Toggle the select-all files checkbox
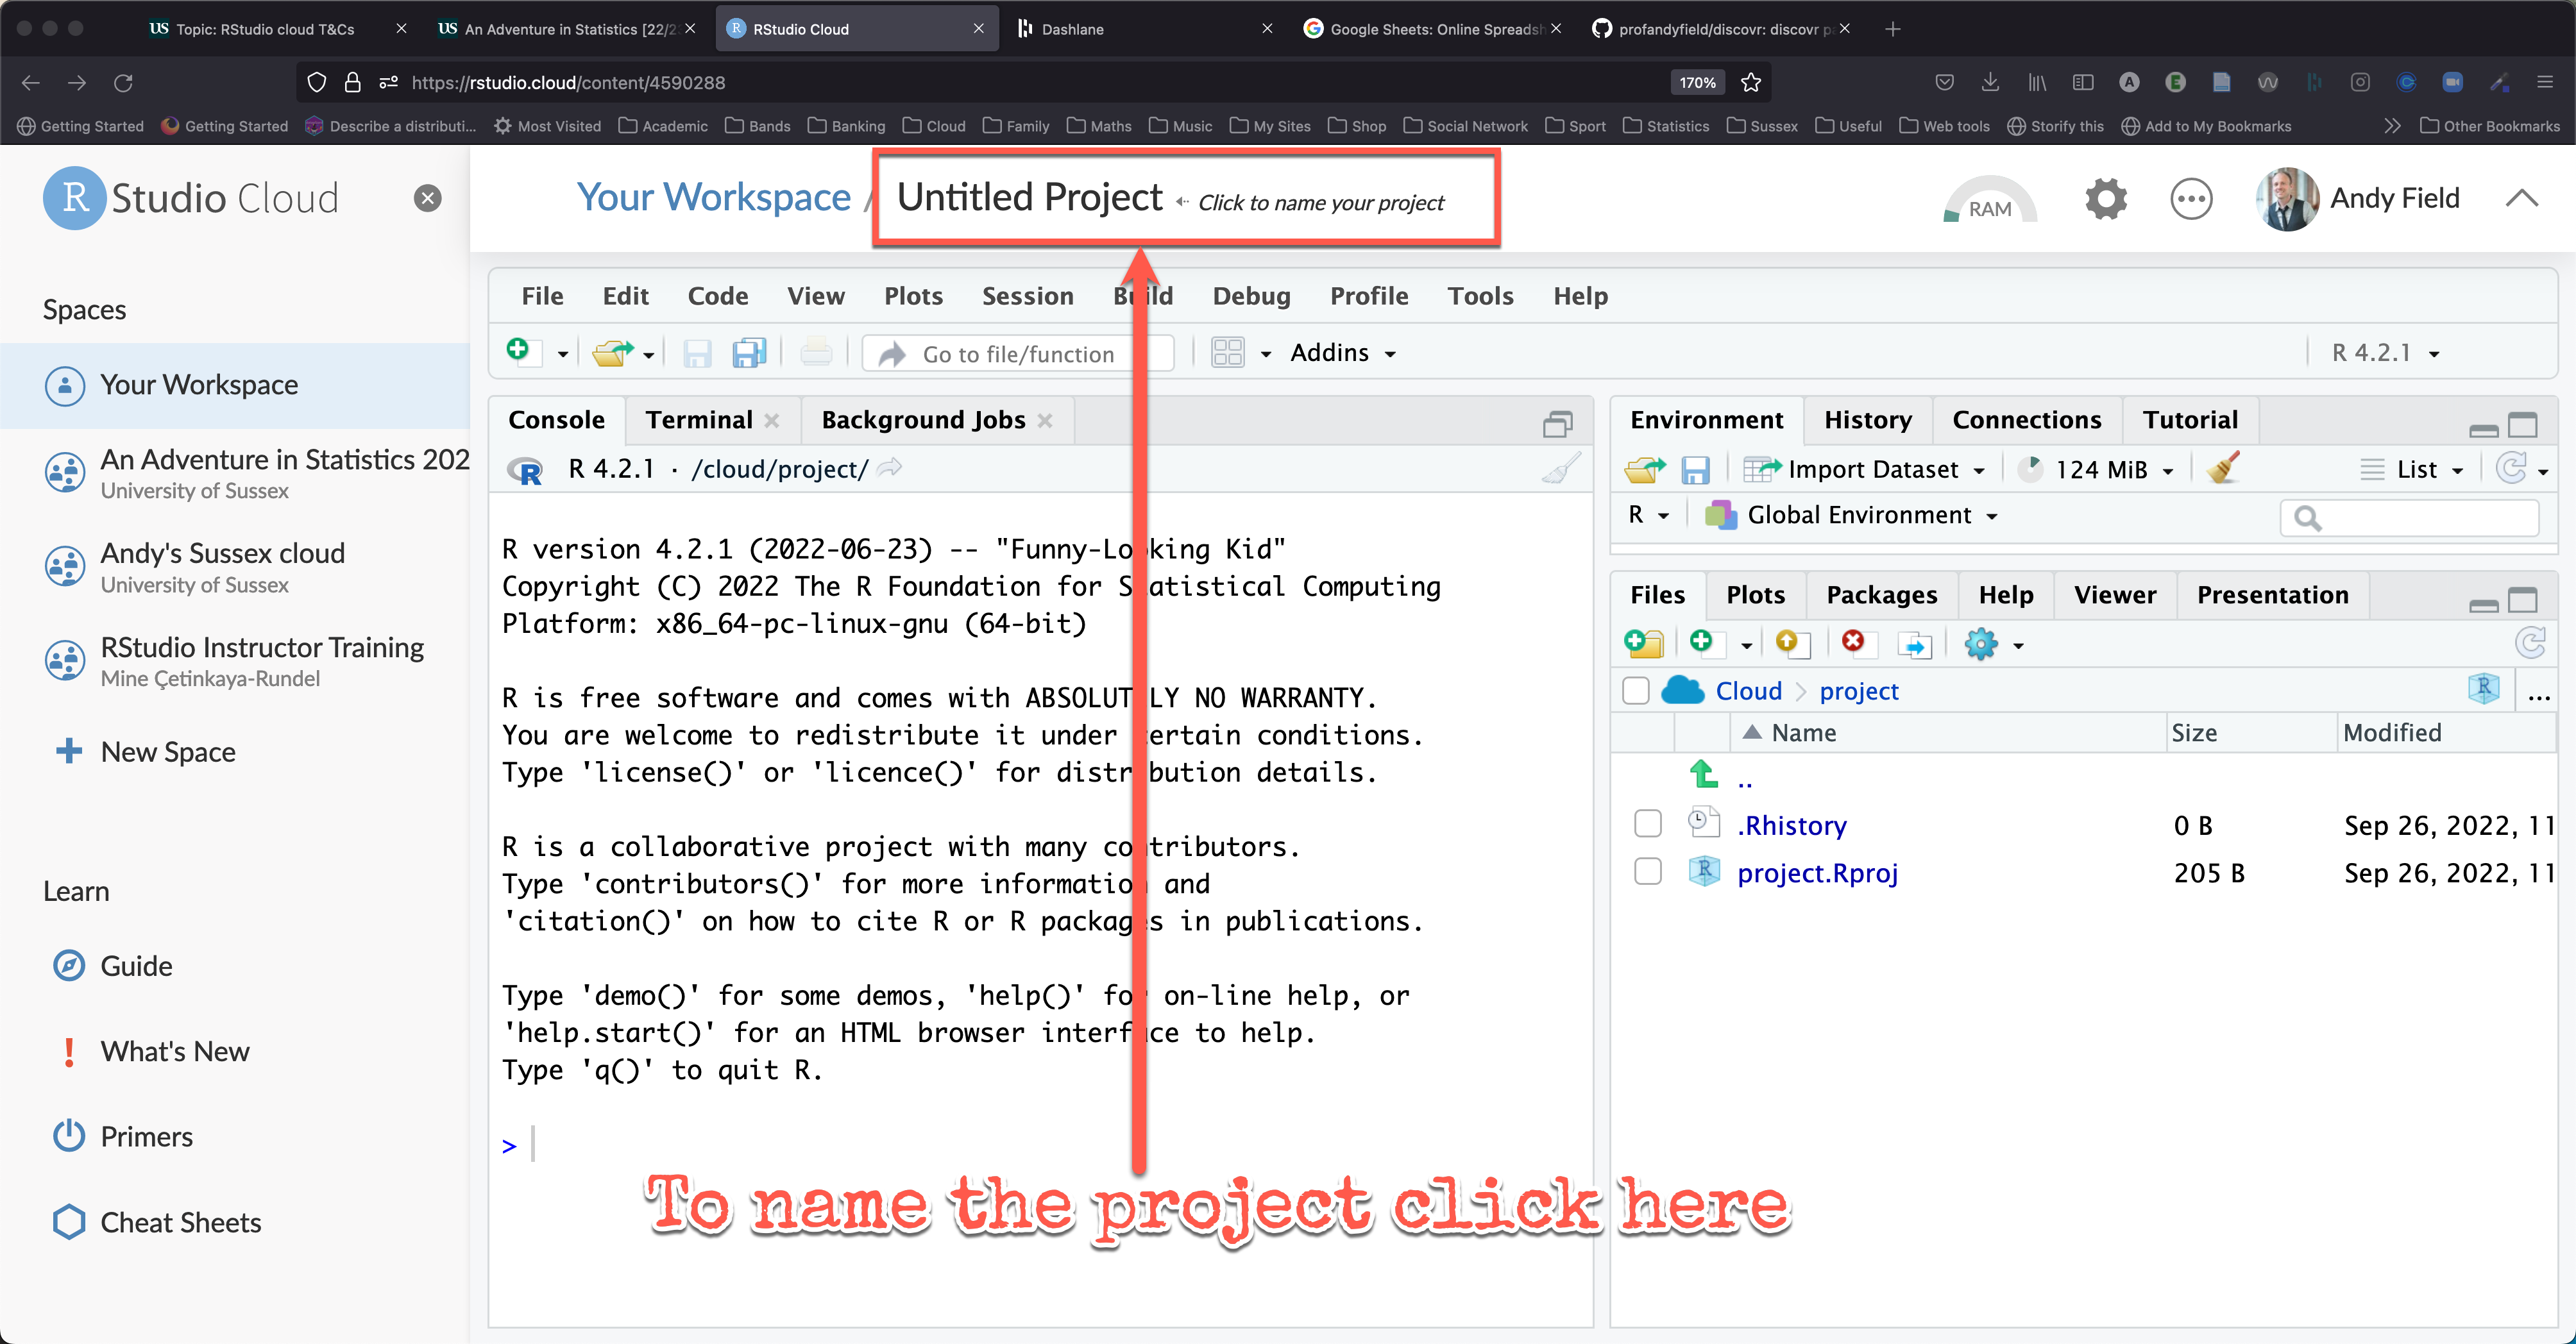This screenshot has height=1344, width=2576. pyautogui.click(x=1636, y=691)
